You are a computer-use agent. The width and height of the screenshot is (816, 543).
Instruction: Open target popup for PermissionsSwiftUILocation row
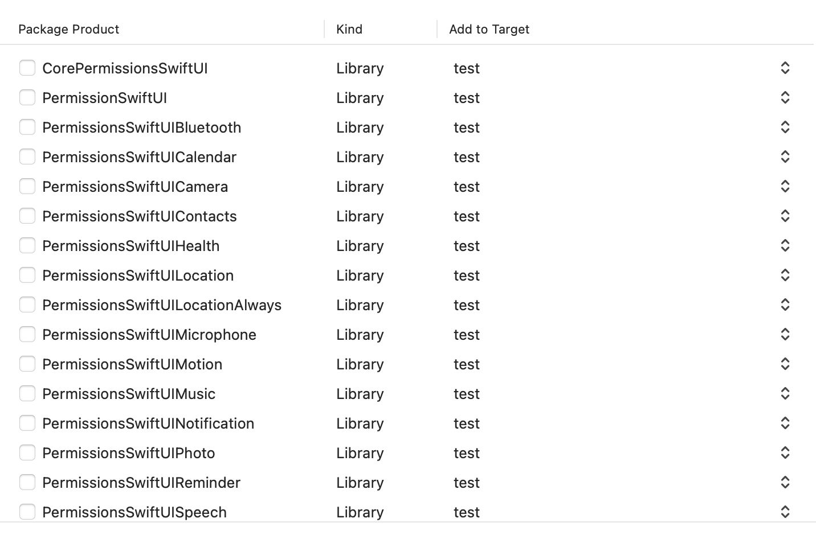click(x=785, y=275)
